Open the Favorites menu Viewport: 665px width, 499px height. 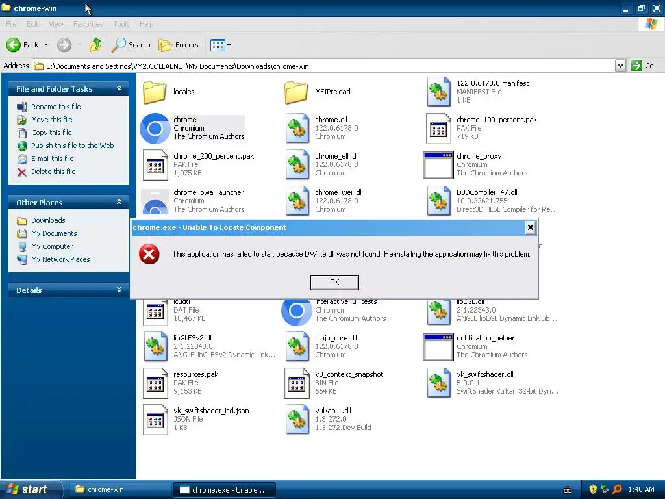(x=88, y=24)
